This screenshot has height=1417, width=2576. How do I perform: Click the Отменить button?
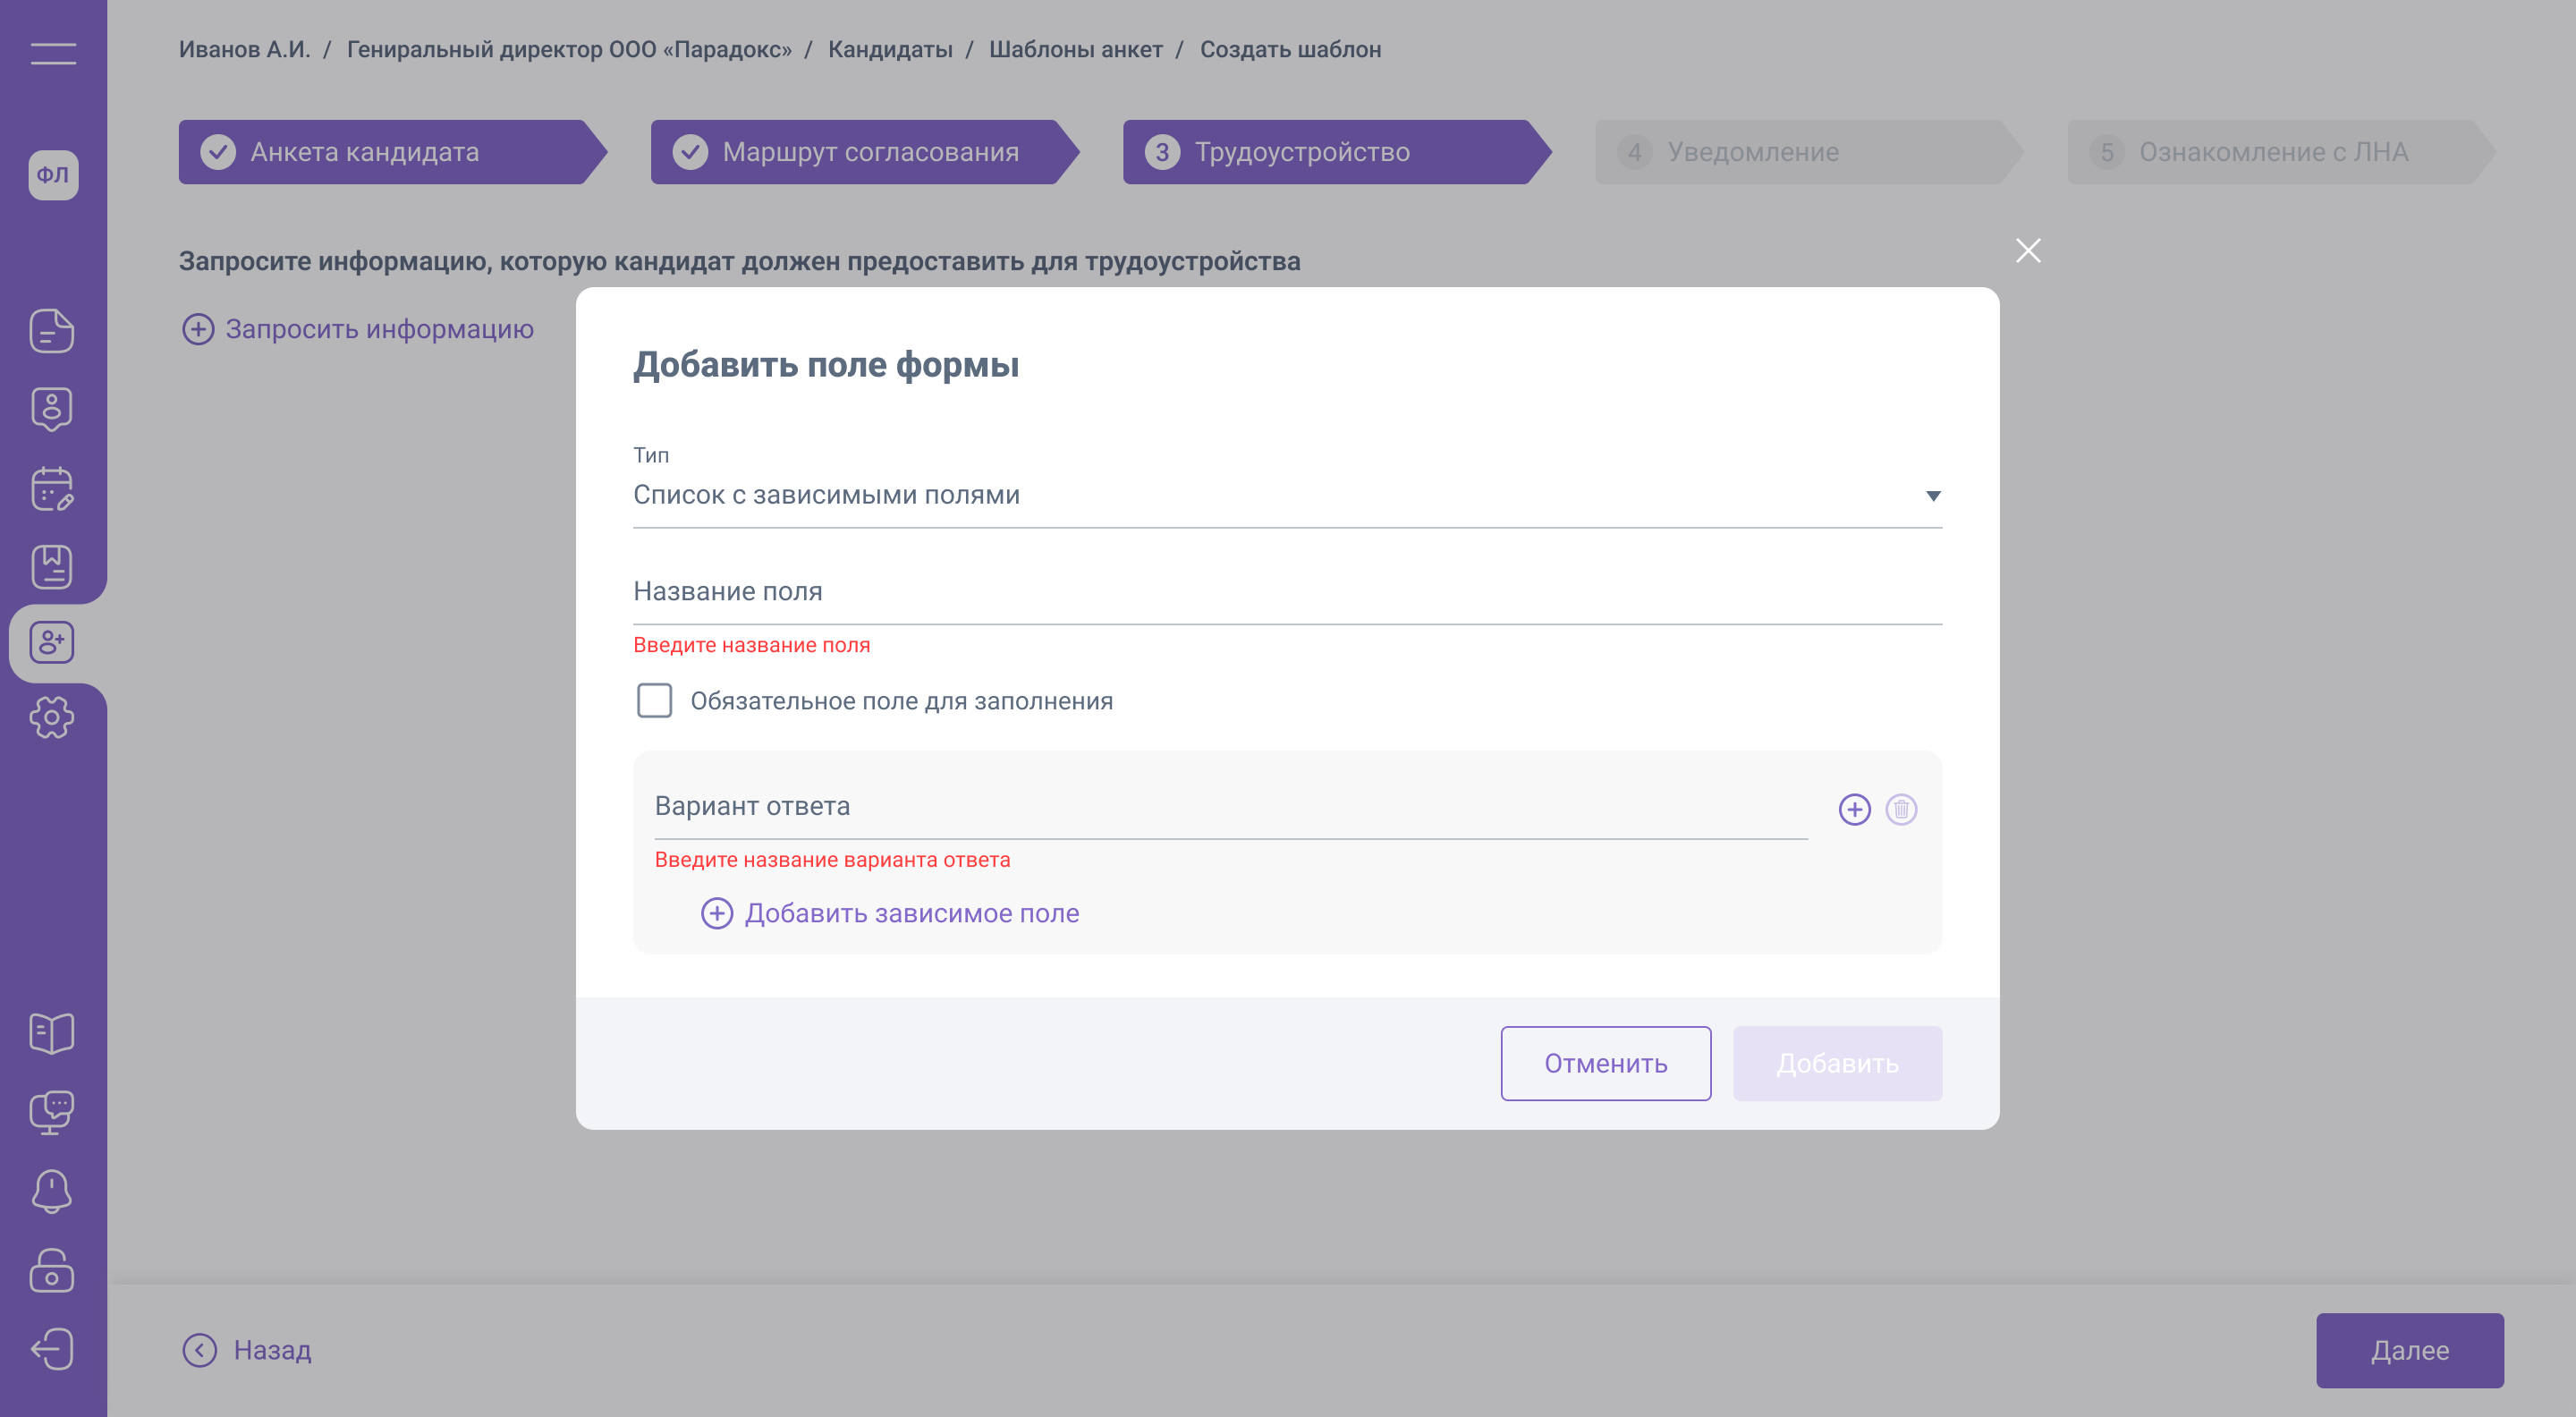[1605, 1063]
